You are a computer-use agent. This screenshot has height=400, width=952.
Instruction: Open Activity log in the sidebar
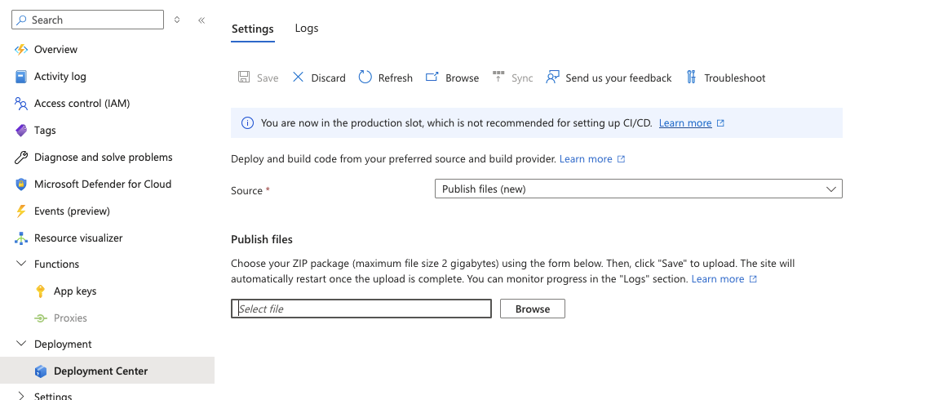point(60,77)
